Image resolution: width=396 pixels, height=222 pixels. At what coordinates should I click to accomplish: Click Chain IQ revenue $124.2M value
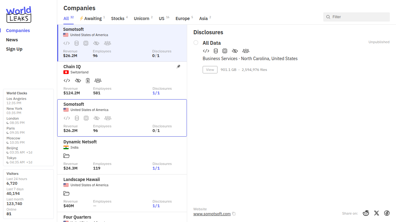pyautogui.click(x=72, y=93)
